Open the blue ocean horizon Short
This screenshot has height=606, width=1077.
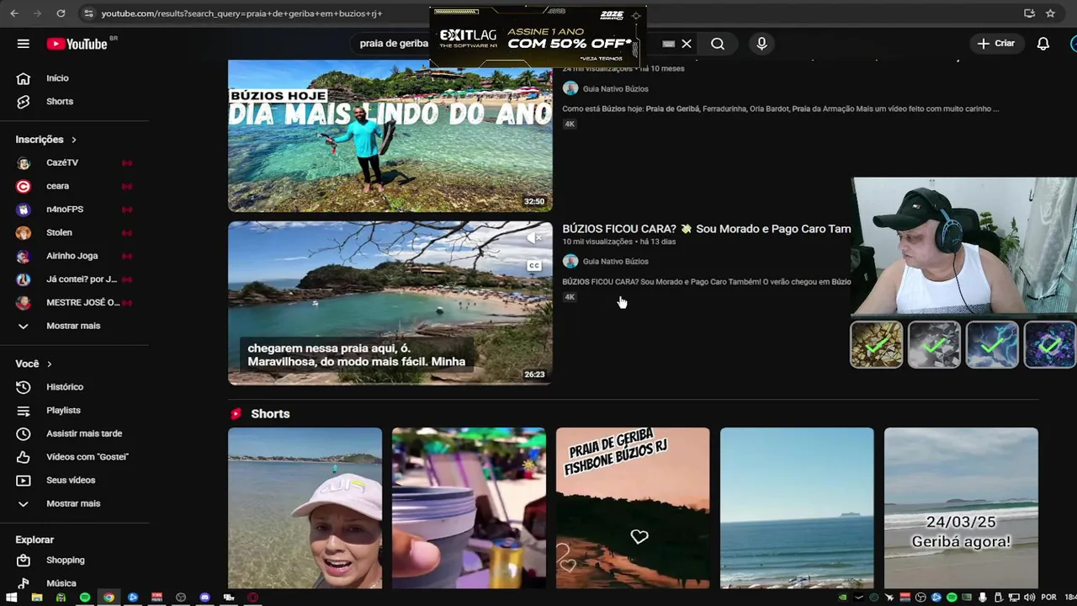[x=797, y=508]
